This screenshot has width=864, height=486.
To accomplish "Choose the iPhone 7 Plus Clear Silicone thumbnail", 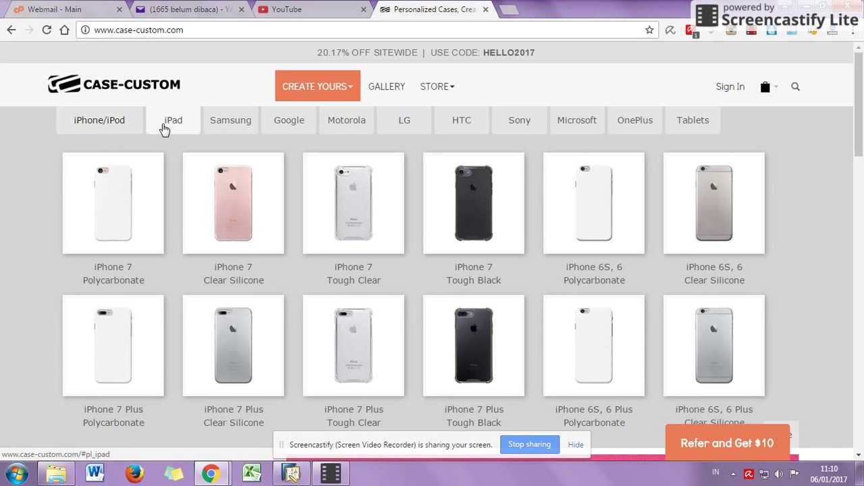I will pyautogui.click(x=234, y=346).
